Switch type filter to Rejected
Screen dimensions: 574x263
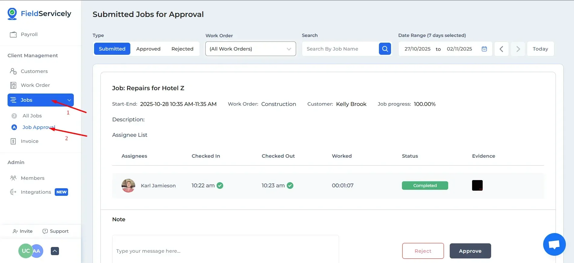(x=182, y=49)
